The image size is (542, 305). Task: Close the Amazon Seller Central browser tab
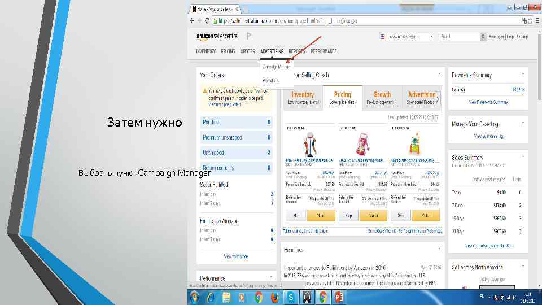(x=237, y=9)
